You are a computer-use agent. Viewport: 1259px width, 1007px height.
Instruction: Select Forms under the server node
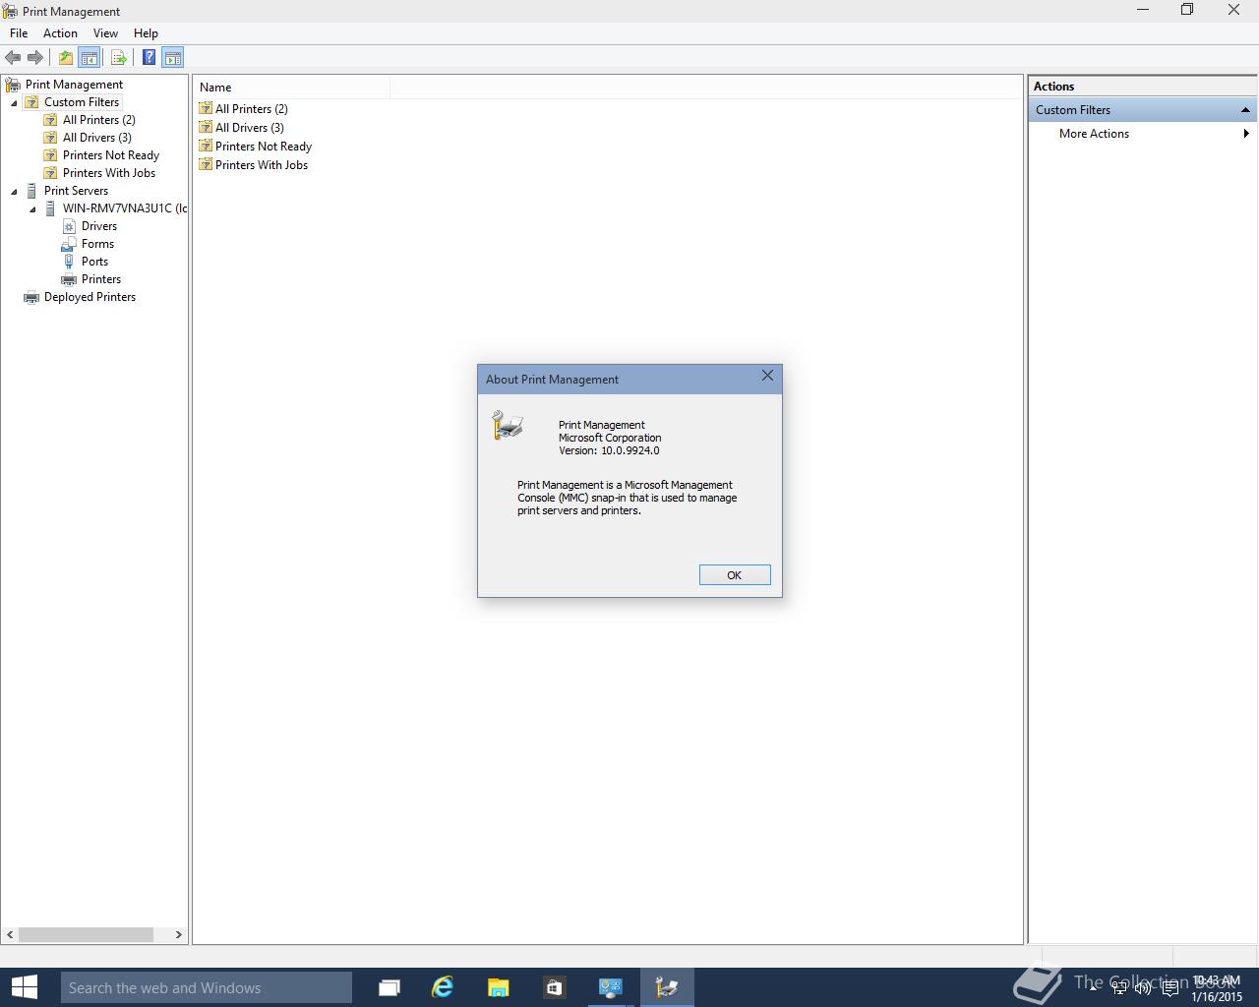pyautogui.click(x=97, y=244)
